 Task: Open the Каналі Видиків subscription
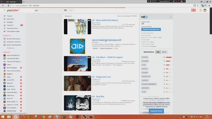pyautogui.click(x=12, y=108)
